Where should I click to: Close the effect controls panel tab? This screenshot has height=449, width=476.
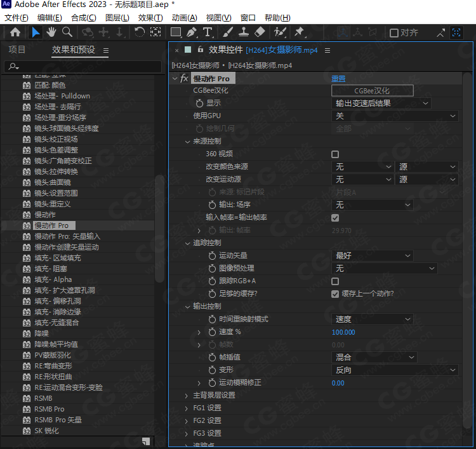pos(176,50)
